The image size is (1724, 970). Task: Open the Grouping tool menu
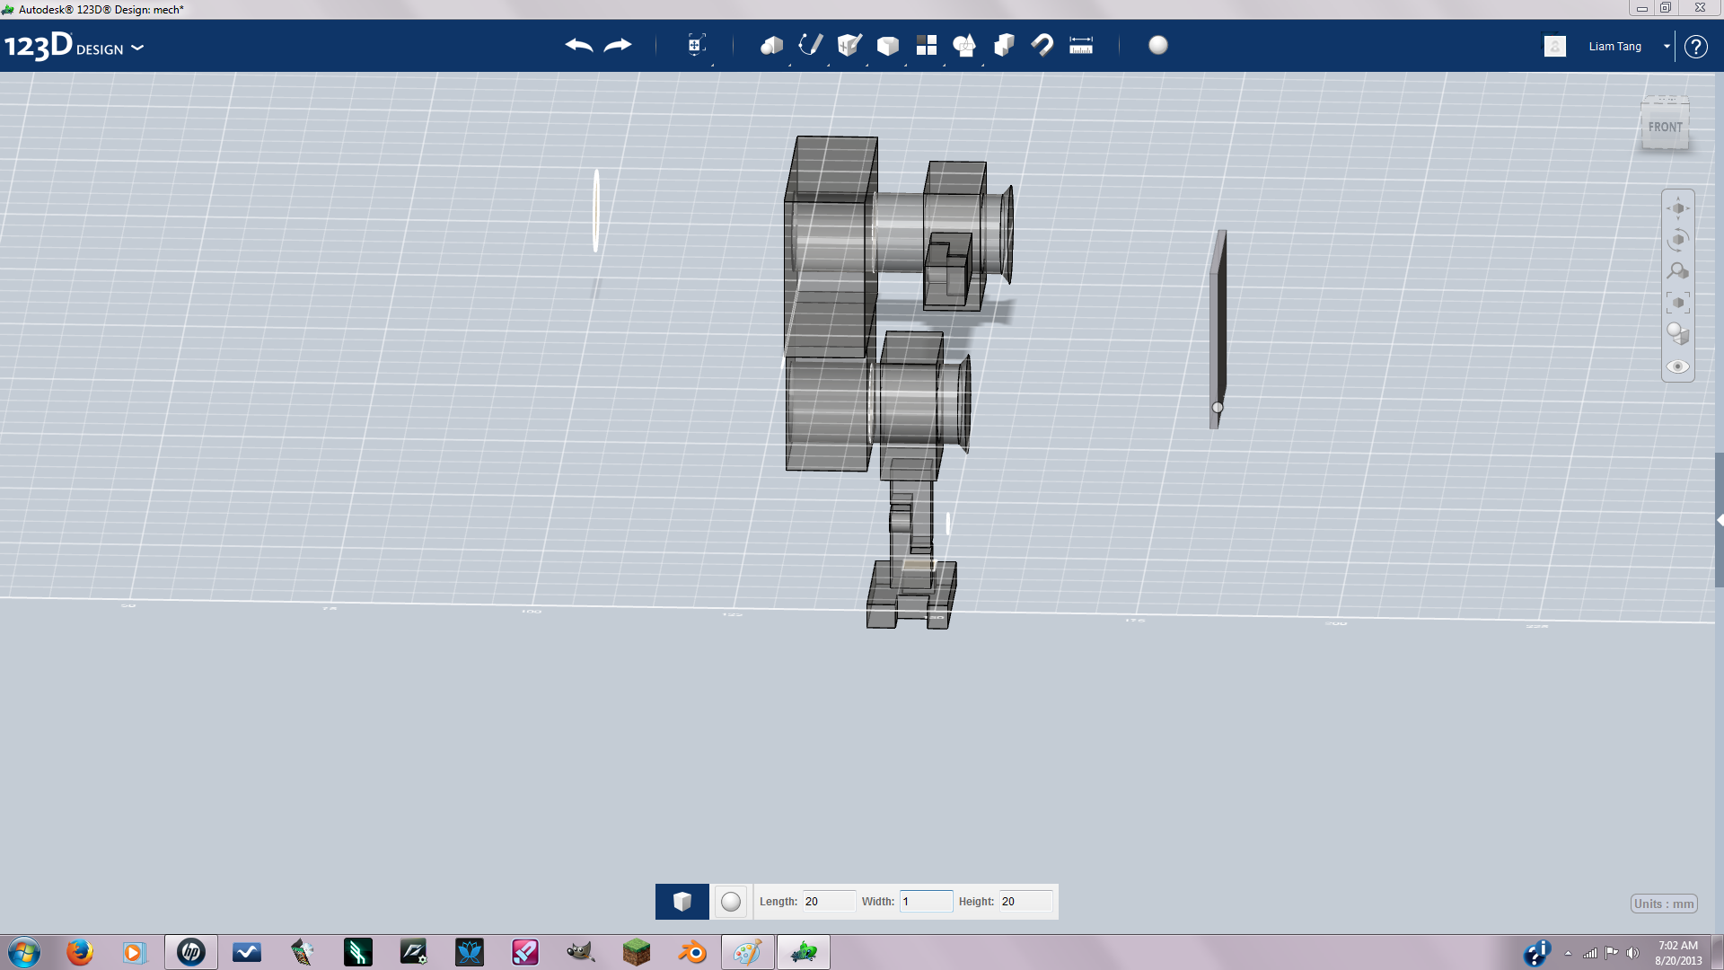(964, 45)
